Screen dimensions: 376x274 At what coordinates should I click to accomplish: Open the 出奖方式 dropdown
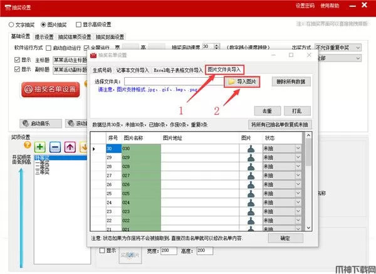pyautogui.click(x=340, y=47)
